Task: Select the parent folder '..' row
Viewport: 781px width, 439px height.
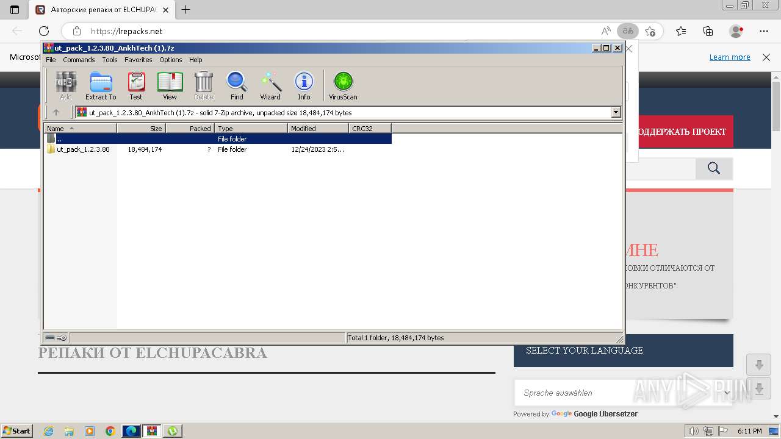Action: click(218, 139)
